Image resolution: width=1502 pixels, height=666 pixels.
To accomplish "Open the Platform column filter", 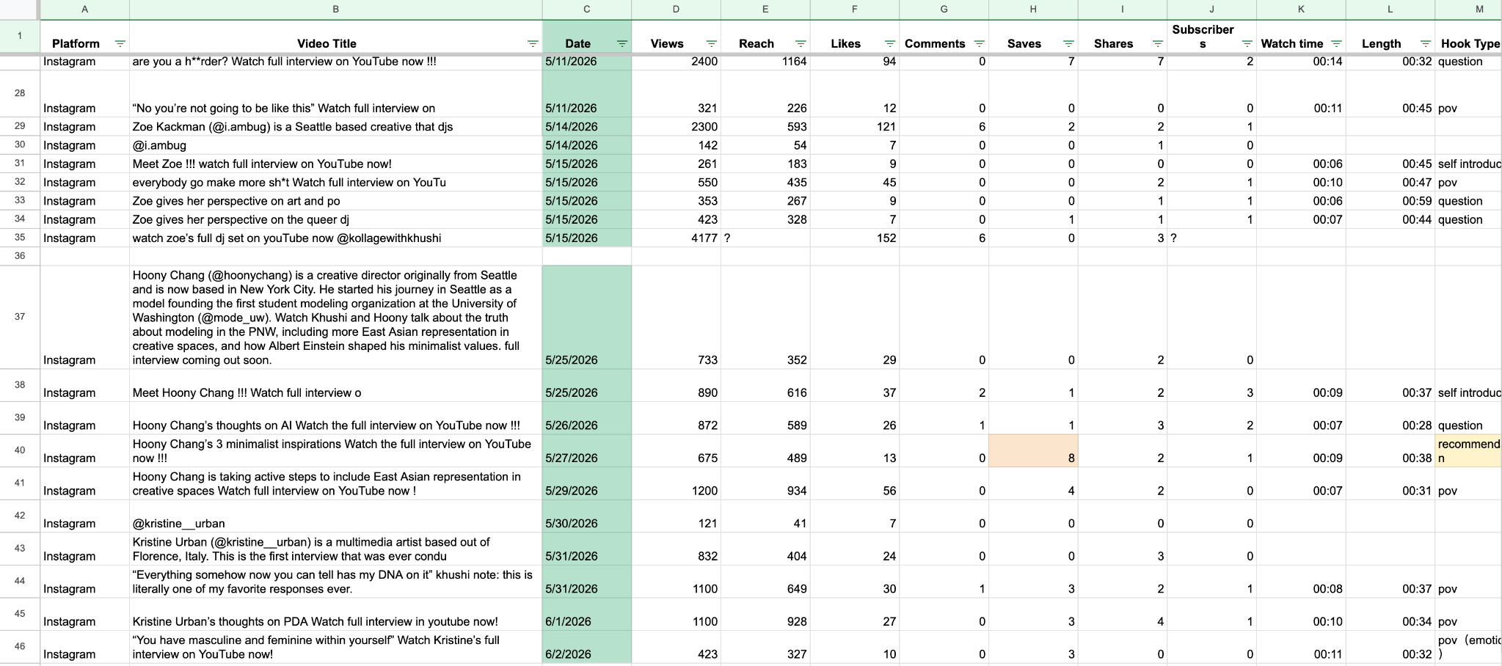I will point(120,44).
